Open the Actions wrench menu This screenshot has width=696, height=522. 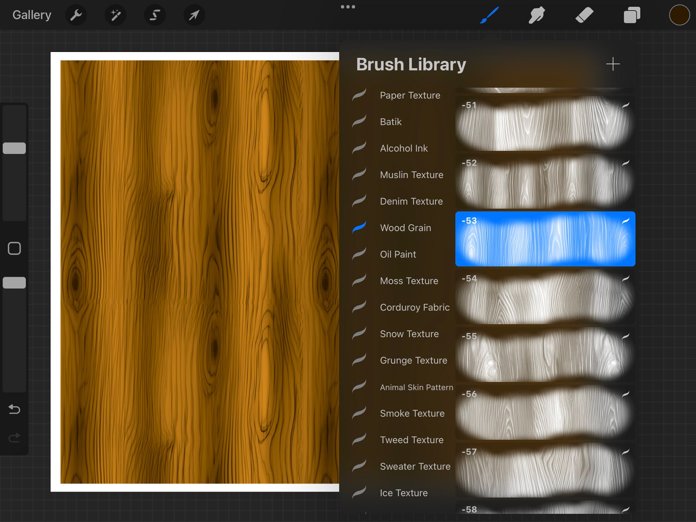(x=76, y=15)
